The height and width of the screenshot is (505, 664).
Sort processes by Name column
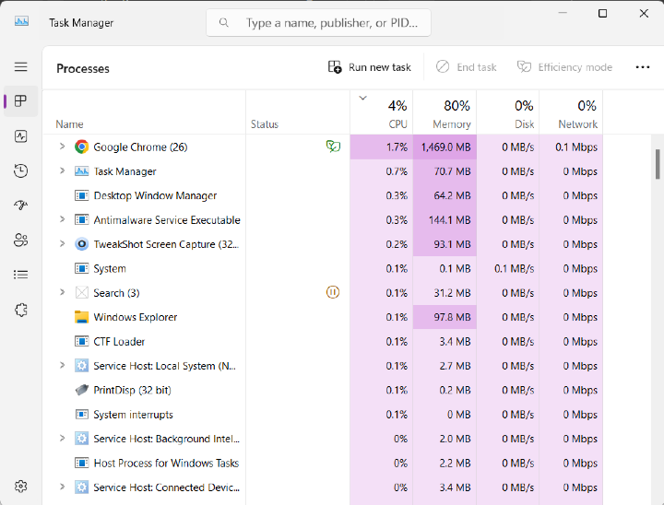69,124
